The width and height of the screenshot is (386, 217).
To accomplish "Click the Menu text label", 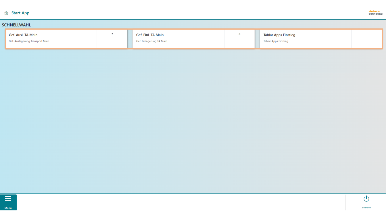I will click(x=8, y=208).
